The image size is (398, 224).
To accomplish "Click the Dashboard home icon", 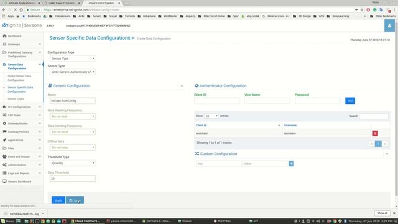I will coord(4,36).
